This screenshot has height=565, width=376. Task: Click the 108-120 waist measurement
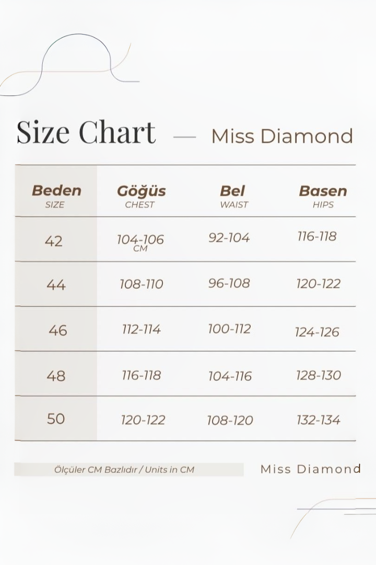tap(230, 420)
